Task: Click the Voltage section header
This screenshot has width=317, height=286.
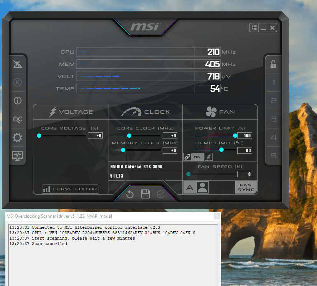Action: 71,112
